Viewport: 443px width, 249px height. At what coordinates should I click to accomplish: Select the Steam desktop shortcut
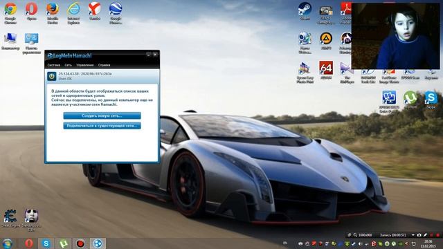coord(305,11)
